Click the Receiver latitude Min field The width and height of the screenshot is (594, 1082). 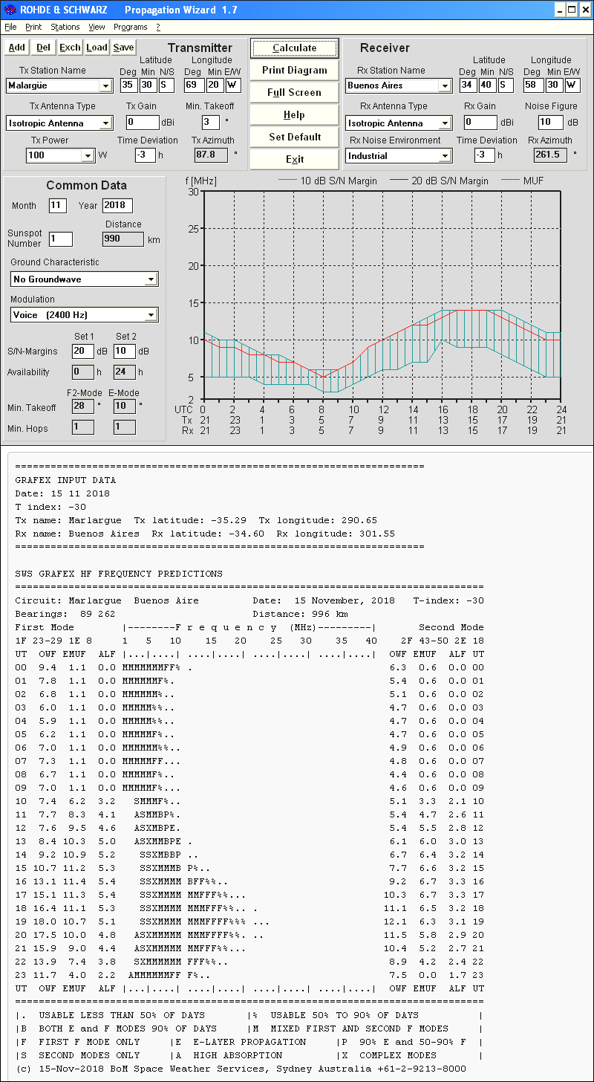coord(486,85)
